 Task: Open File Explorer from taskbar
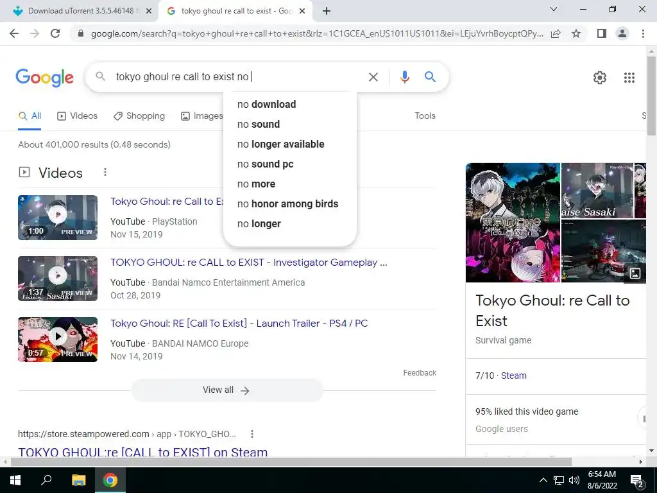click(78, 480)
